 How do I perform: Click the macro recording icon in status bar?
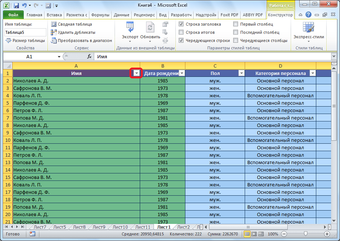point(32,234)
